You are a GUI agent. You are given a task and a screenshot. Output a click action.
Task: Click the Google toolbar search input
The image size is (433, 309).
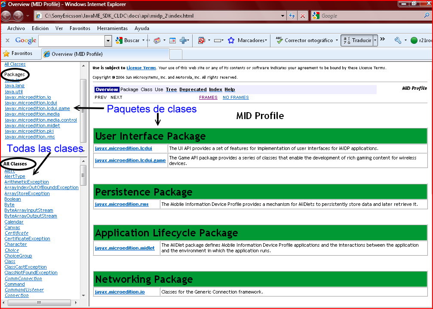click(72, 41)
